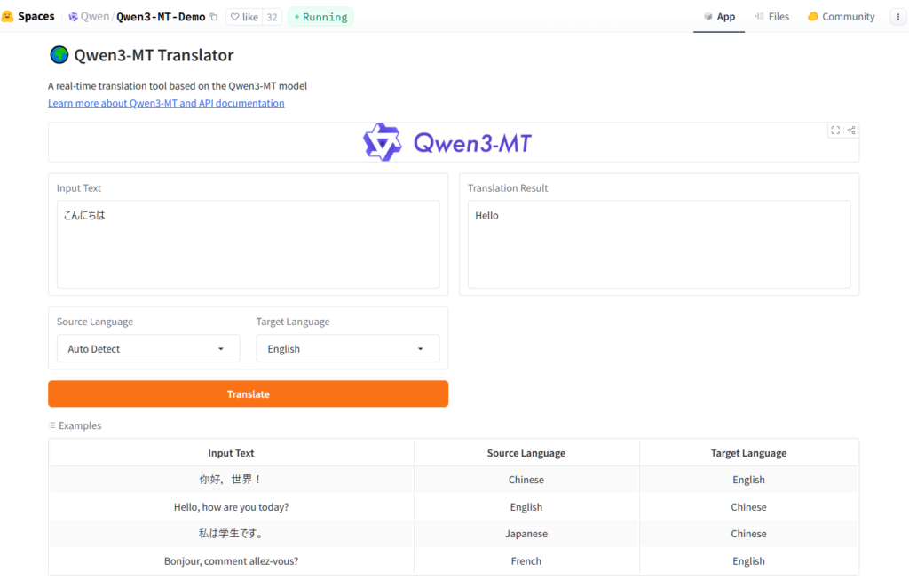
Task: Open the Files tab
Action: tap(771, 17)
